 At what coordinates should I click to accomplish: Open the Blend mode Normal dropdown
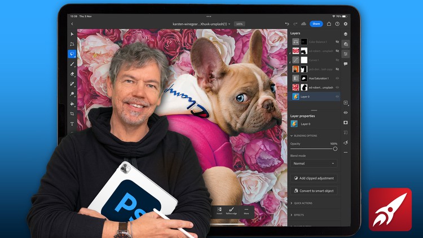314,164
